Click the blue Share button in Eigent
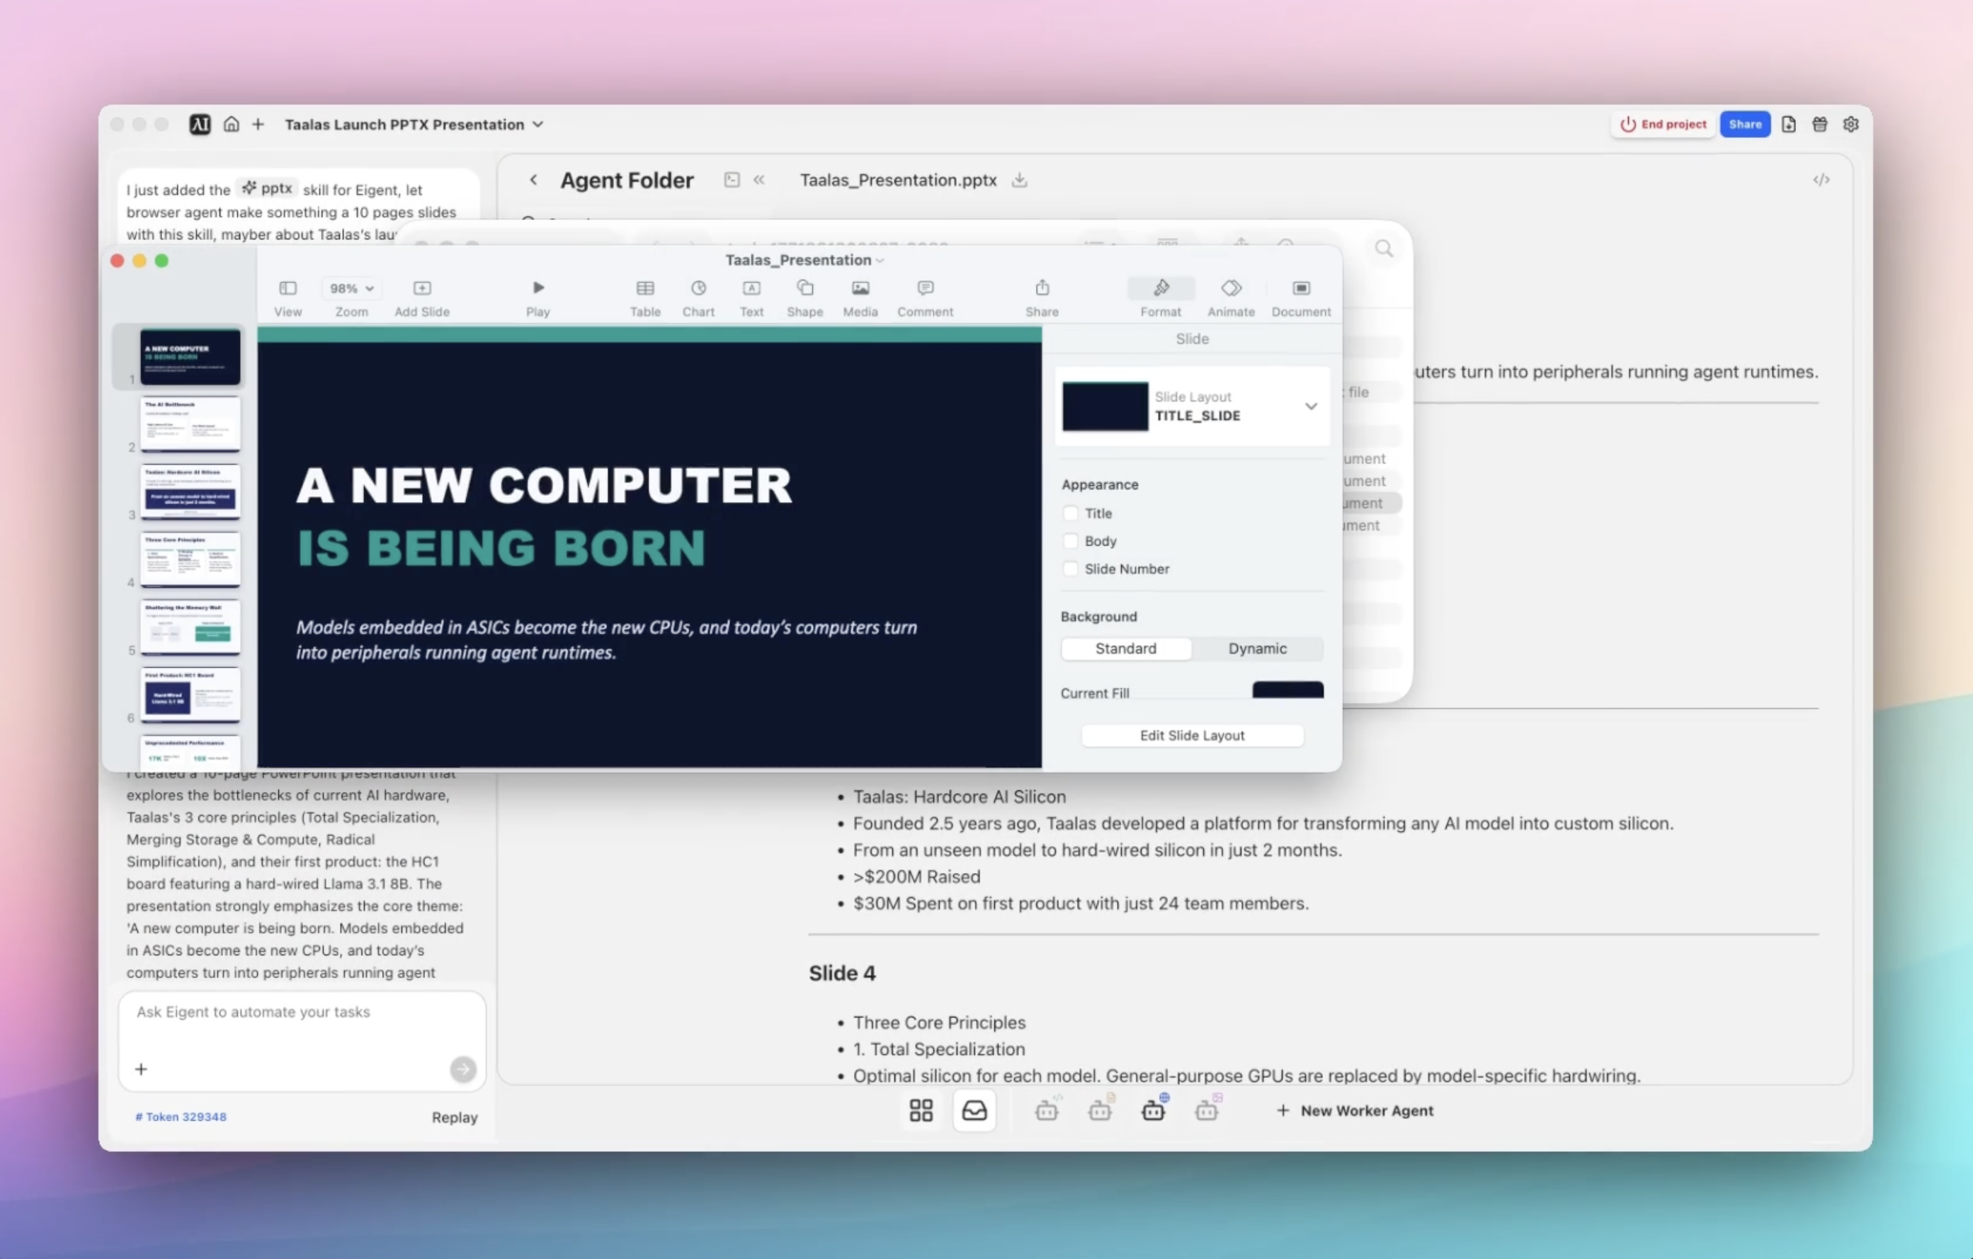The image size is (1973, 1259). [1744, 125]
